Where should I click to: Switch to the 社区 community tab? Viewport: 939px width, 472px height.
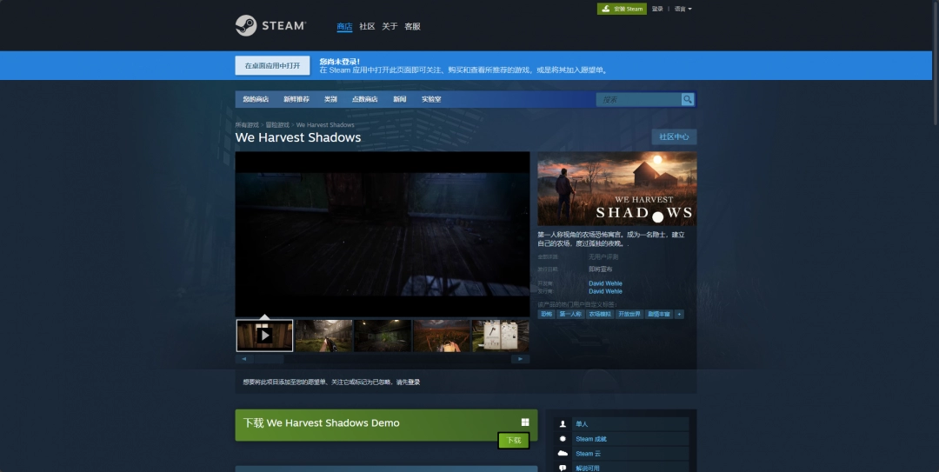[x=367, y=27]
